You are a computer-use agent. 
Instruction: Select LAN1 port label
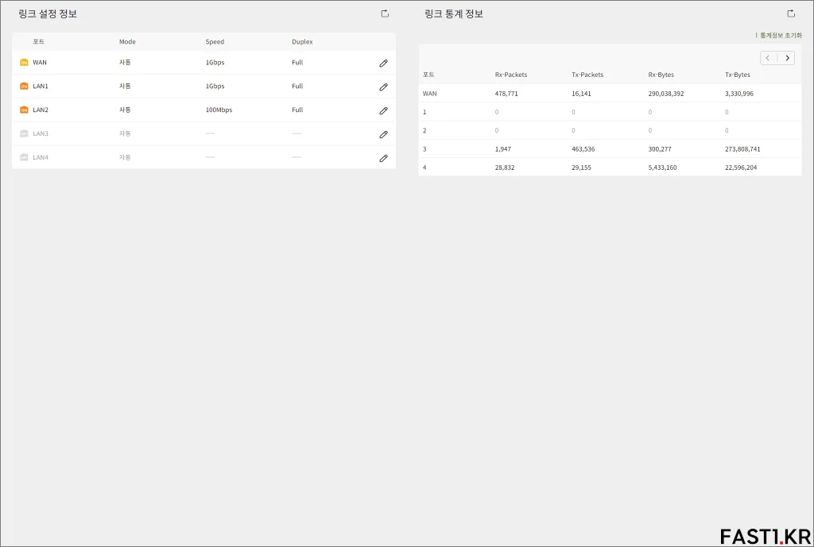click(41, 86)
